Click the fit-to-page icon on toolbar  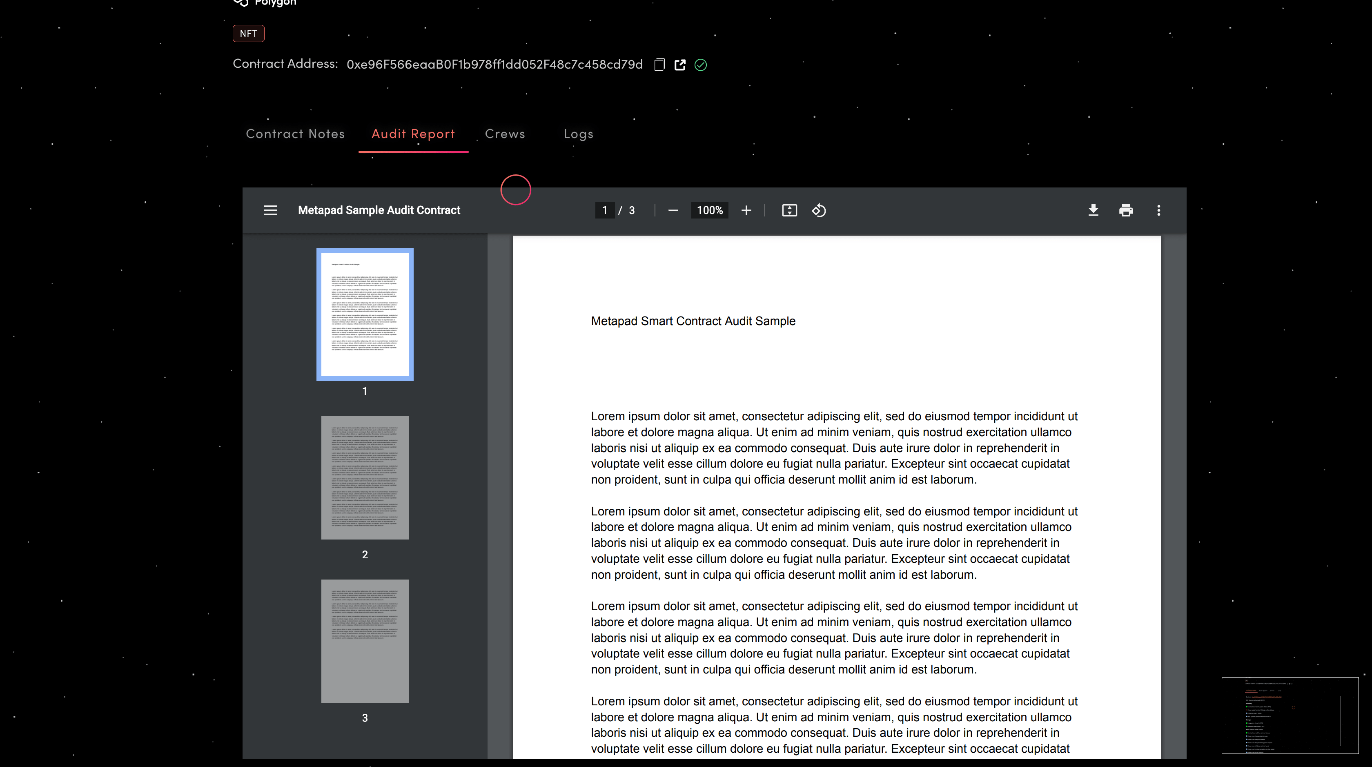point(790,210)
